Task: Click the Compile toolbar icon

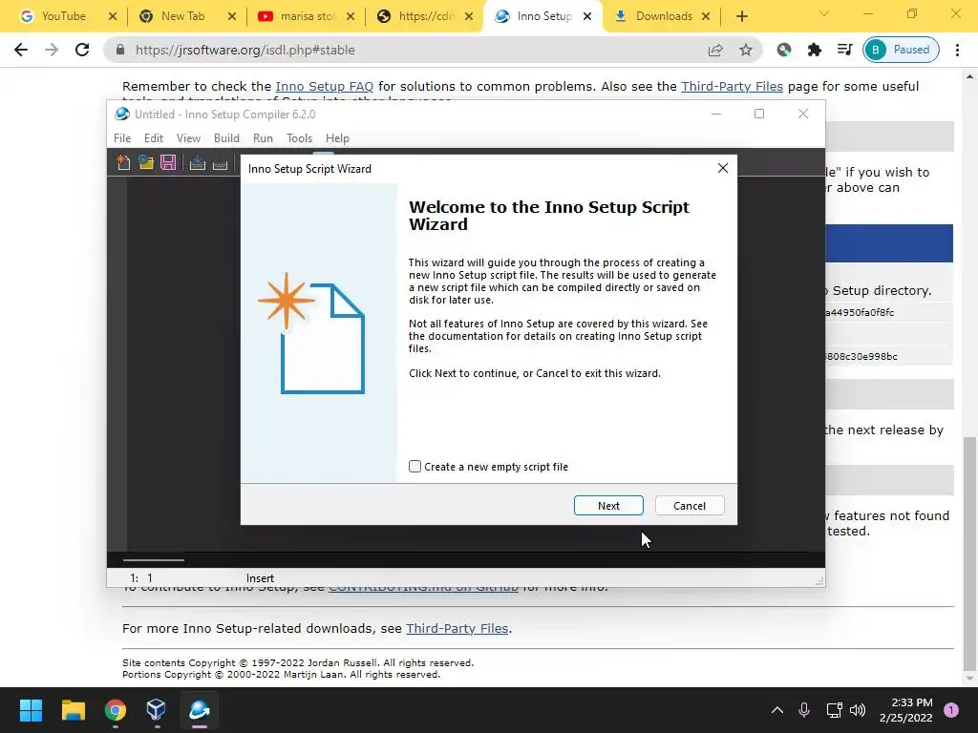Action: pyautogui.click(x=198, y=162)
